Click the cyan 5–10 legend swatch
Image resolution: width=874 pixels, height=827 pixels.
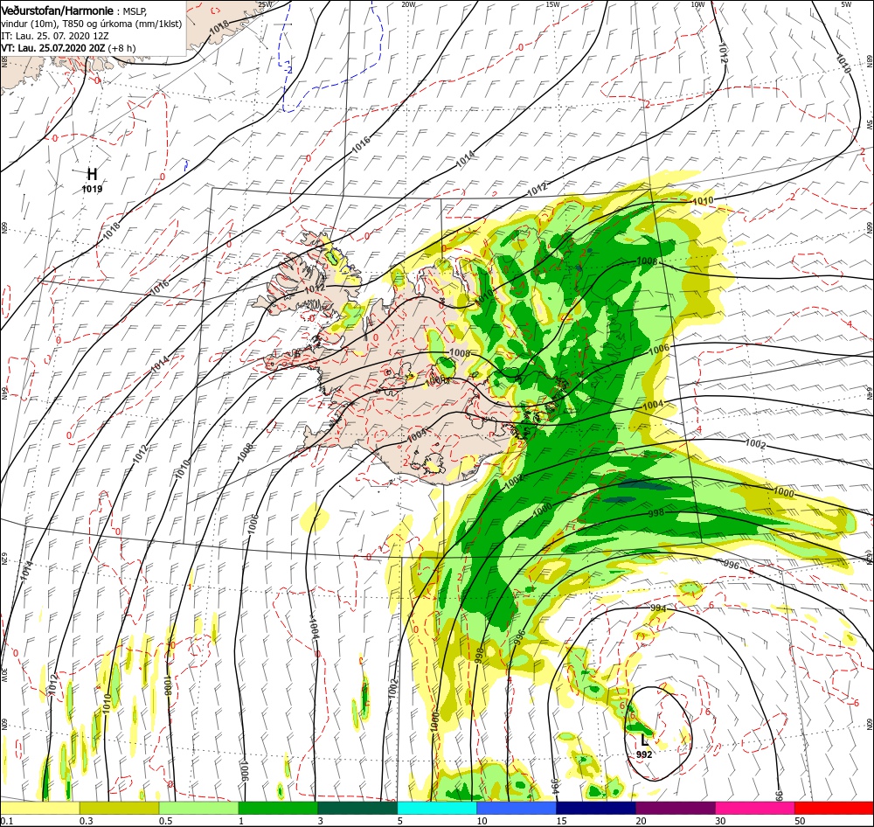click(437, 808)
